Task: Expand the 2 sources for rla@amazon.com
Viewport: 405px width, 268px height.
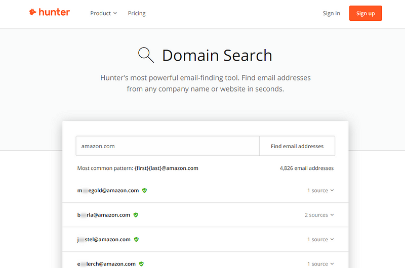Action: point(319,215)
